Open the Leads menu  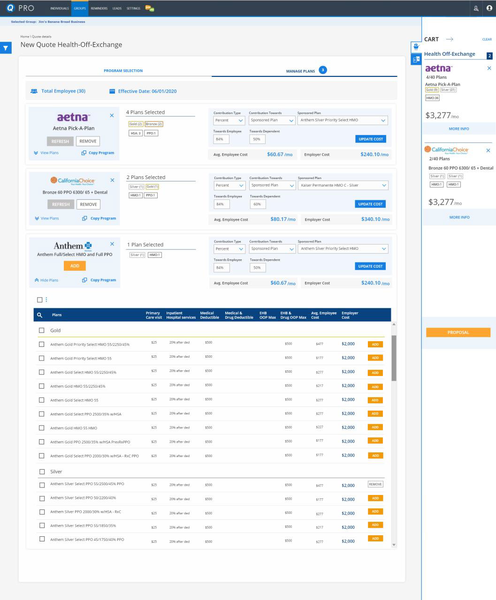(117, 8)
